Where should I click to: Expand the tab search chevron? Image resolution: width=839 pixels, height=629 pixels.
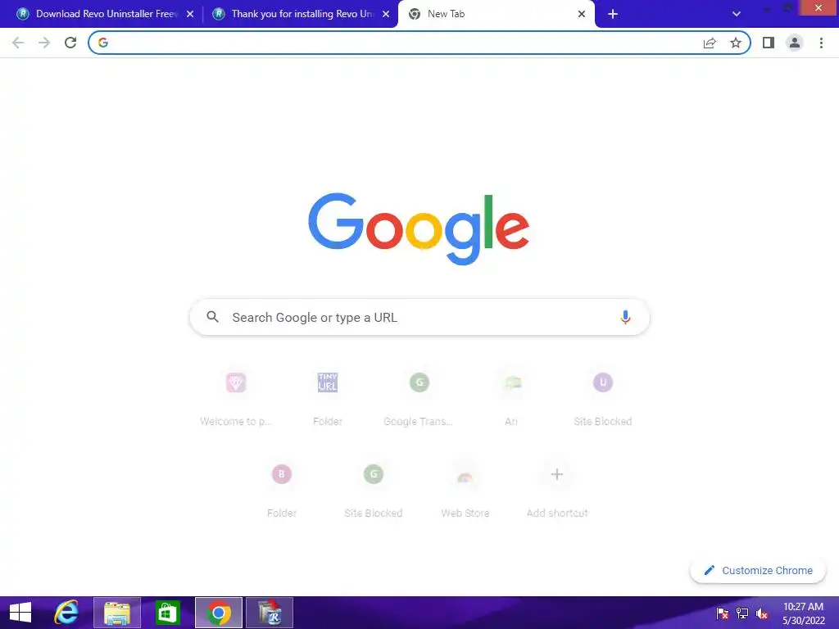[737, 14]
